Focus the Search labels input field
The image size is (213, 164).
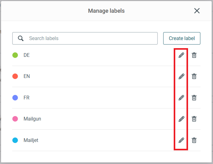[85, 38]
